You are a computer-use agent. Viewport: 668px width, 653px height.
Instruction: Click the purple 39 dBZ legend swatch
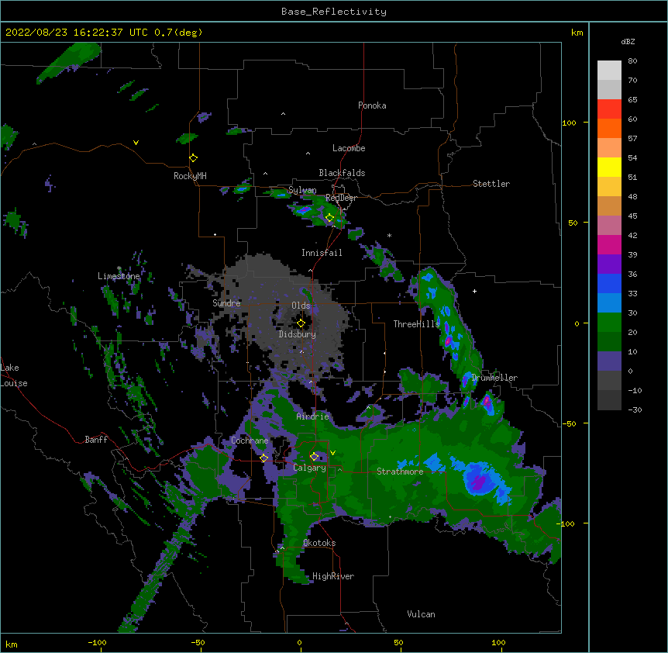tap(609, 264)
